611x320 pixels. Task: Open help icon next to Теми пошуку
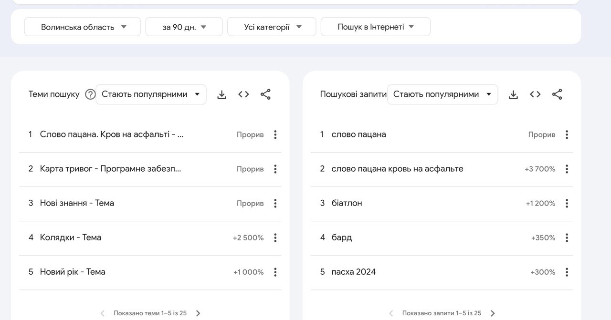pos(90,94)
